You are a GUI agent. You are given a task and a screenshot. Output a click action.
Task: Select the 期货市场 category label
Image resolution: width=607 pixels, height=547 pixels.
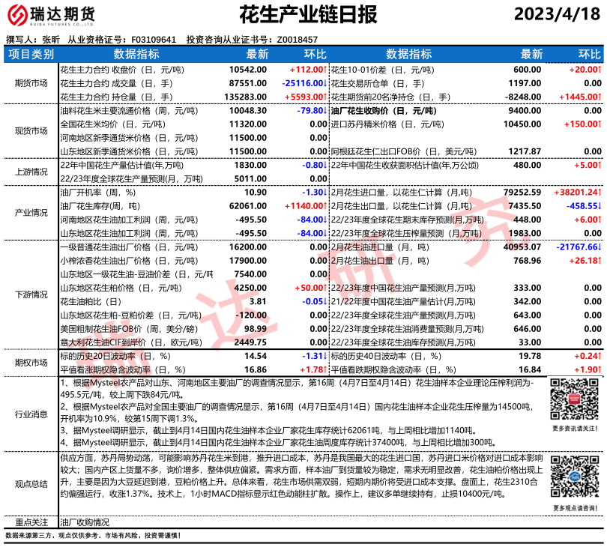[x=31, y=82]
